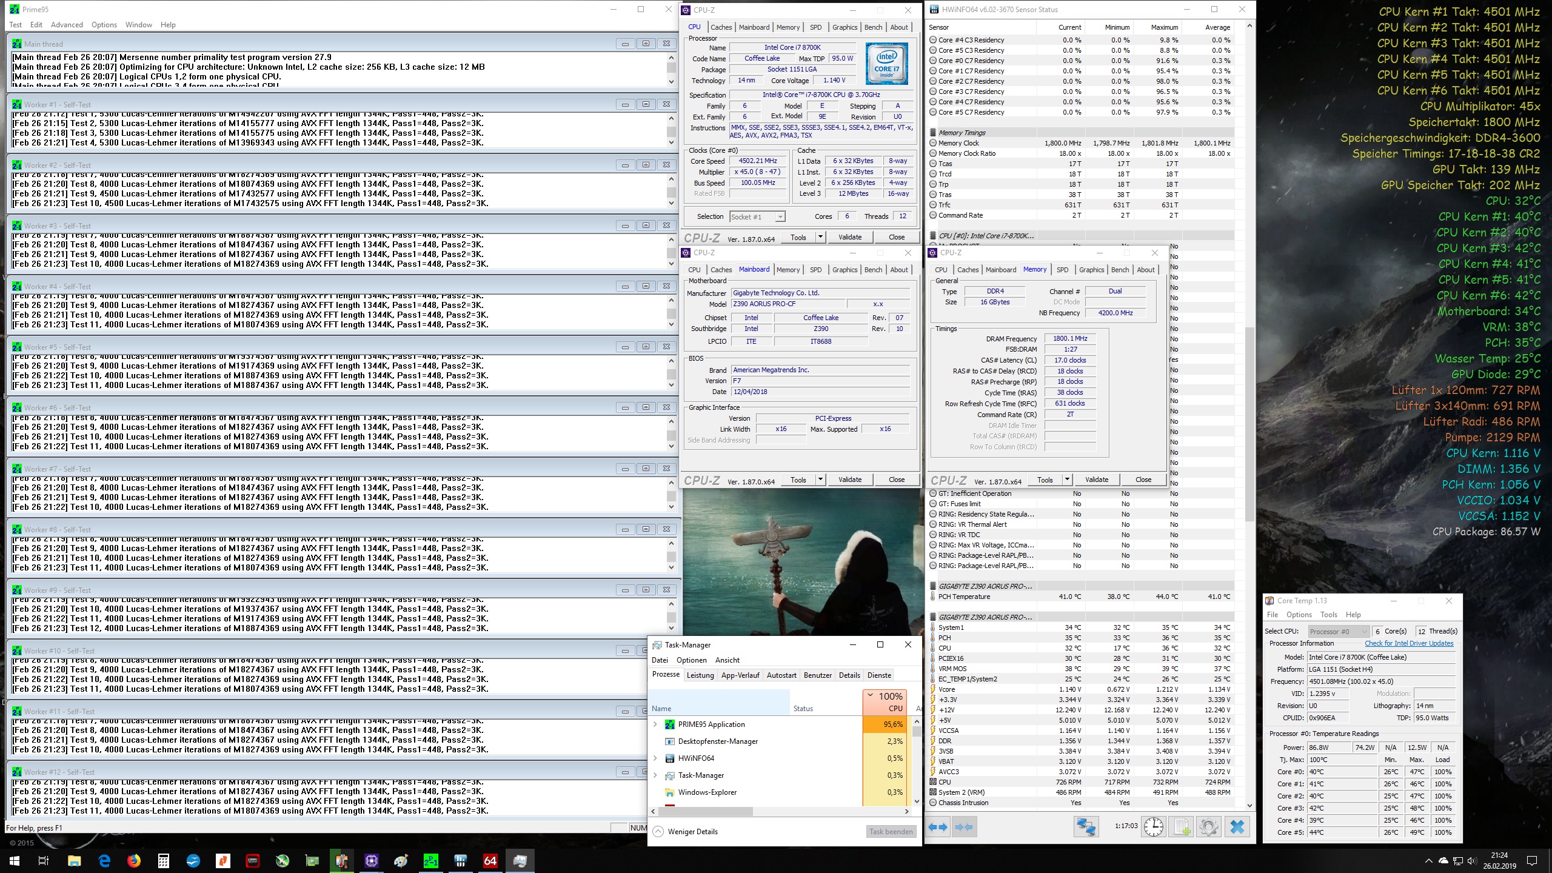The image size is (1552, 873).
Task: Start logging via HWiNFO report page icon
Action: tap(1182, 826)
